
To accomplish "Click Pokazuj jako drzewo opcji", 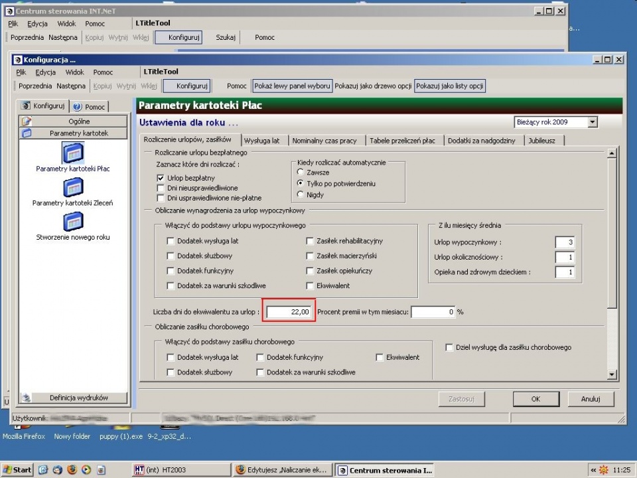I will coord(373,86).
